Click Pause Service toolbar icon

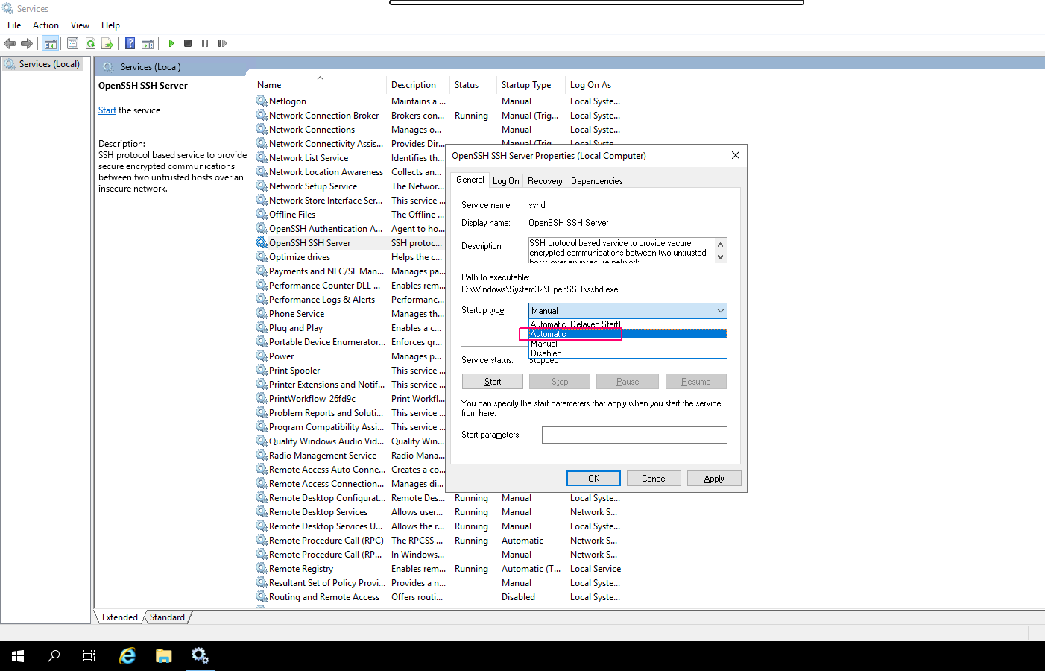(x=205, y=43)
